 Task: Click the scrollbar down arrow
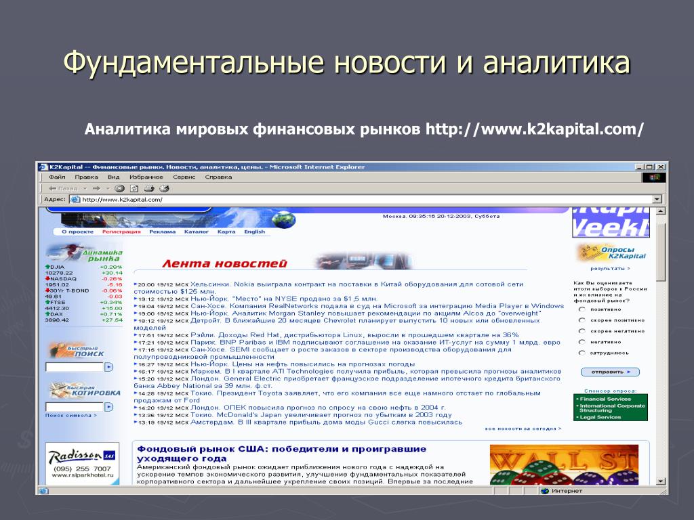[x=661, y=481]
